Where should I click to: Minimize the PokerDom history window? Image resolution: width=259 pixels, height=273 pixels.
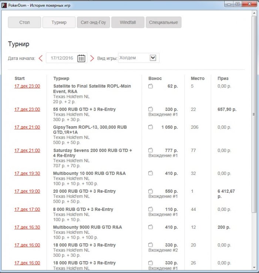[229, 4]
